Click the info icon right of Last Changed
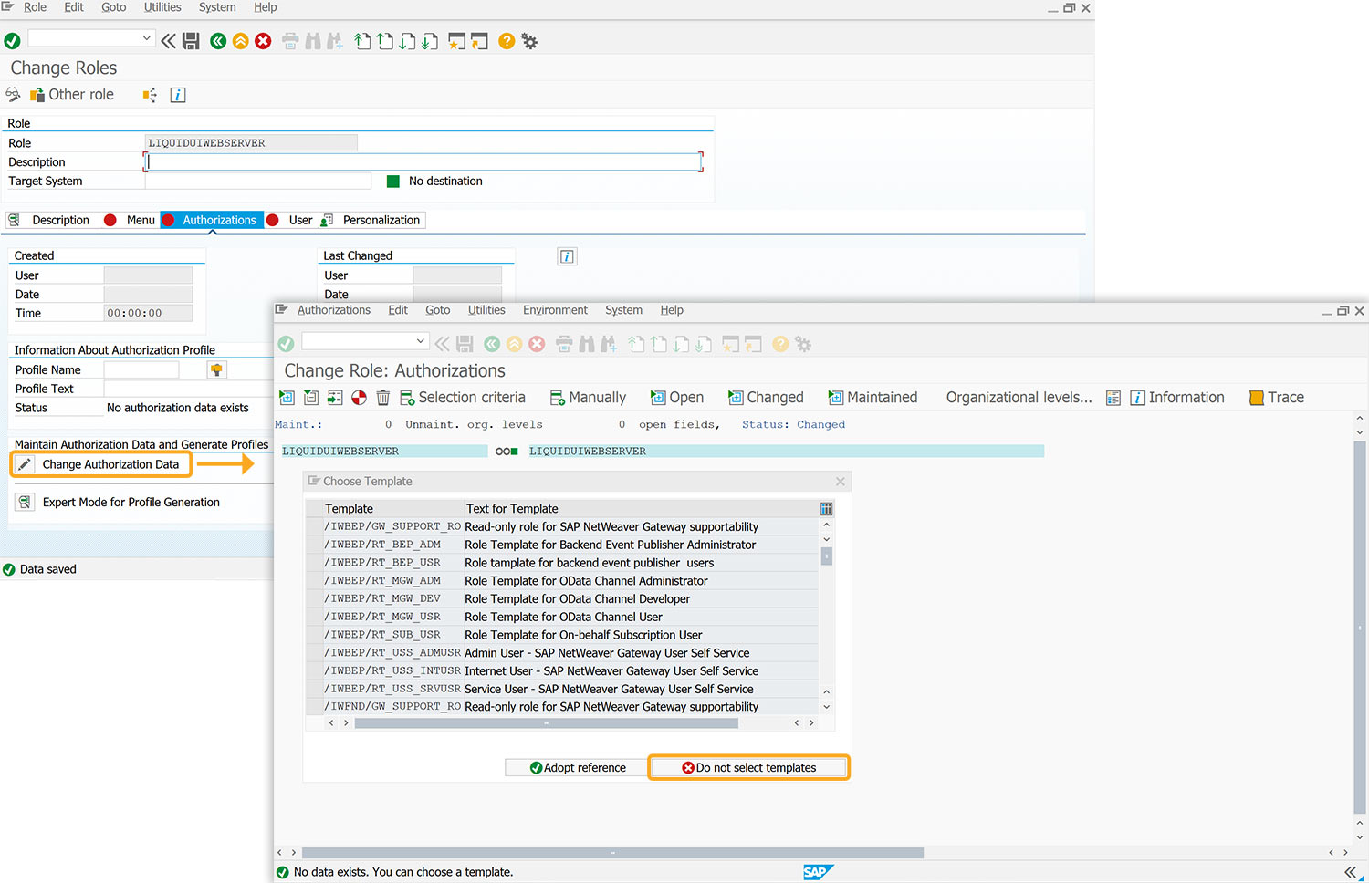 click(x=567, y=256)
